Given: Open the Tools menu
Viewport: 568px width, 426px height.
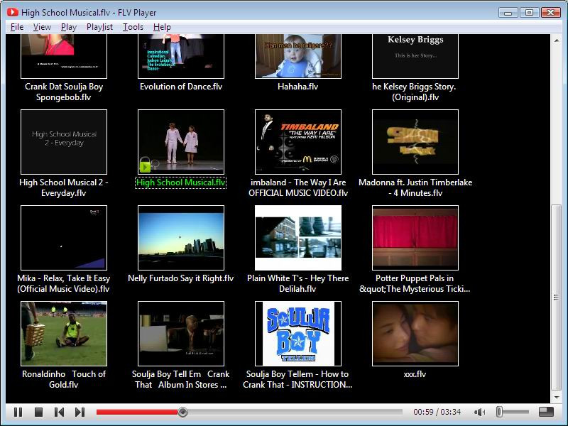Looking at the screenshot, I should (x=133, y=27).
